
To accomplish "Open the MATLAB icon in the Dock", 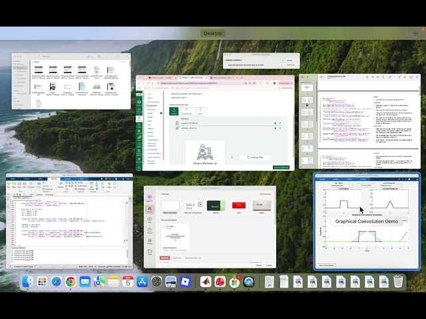I will coord(206,282).
